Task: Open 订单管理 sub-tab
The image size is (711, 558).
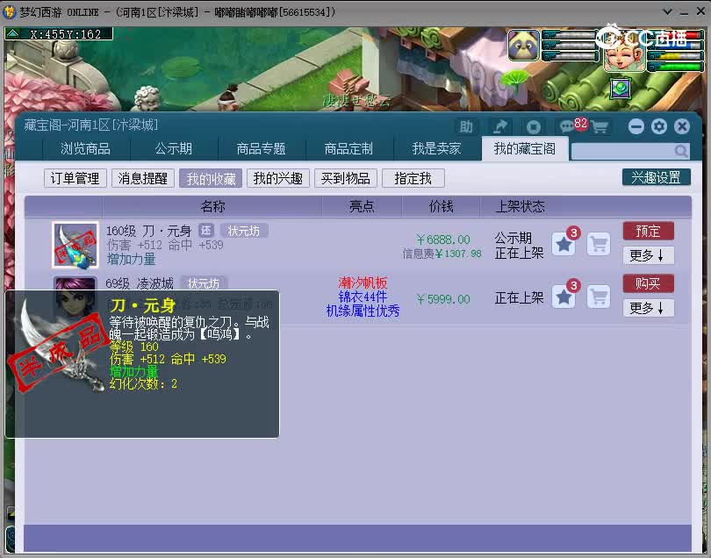Action: [75, 178]
